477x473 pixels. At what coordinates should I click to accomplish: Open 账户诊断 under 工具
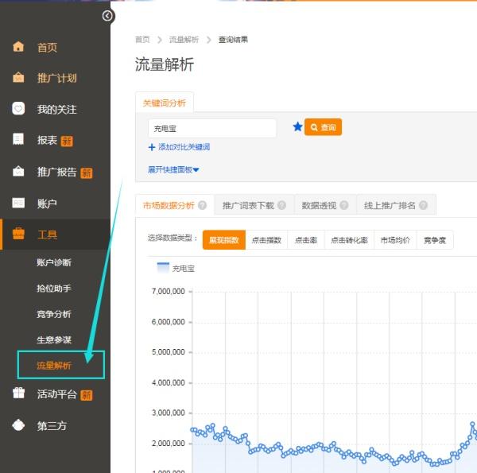pyautogui.click(x=54, y=262)
